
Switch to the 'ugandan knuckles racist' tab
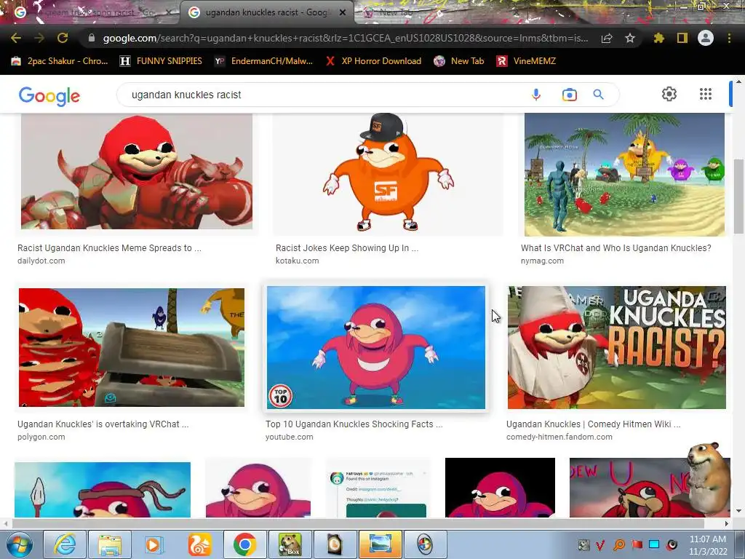click(x=266, y=12)
